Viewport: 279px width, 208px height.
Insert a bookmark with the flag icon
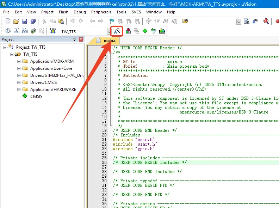[x=112, y=21]
